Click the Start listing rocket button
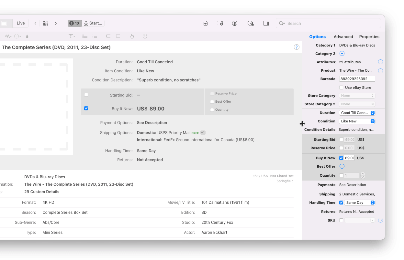Viewport: 404px width, 260px height. click(x=93, y=23)
